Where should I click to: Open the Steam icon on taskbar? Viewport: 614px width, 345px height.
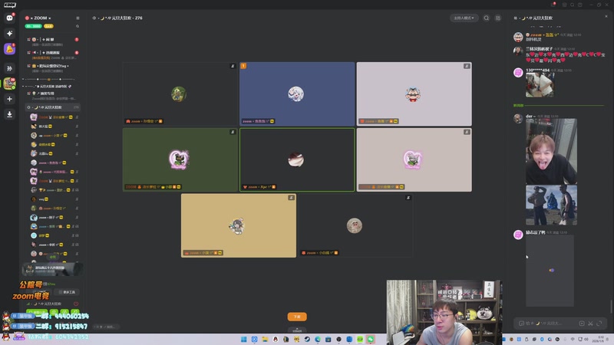click(x=307, y=339)
